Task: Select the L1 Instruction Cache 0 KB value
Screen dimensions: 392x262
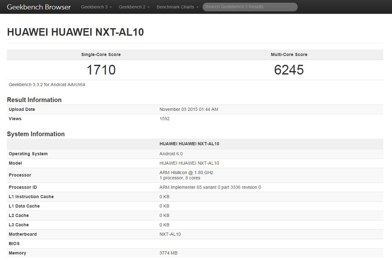Action: (x=165, y=197)
